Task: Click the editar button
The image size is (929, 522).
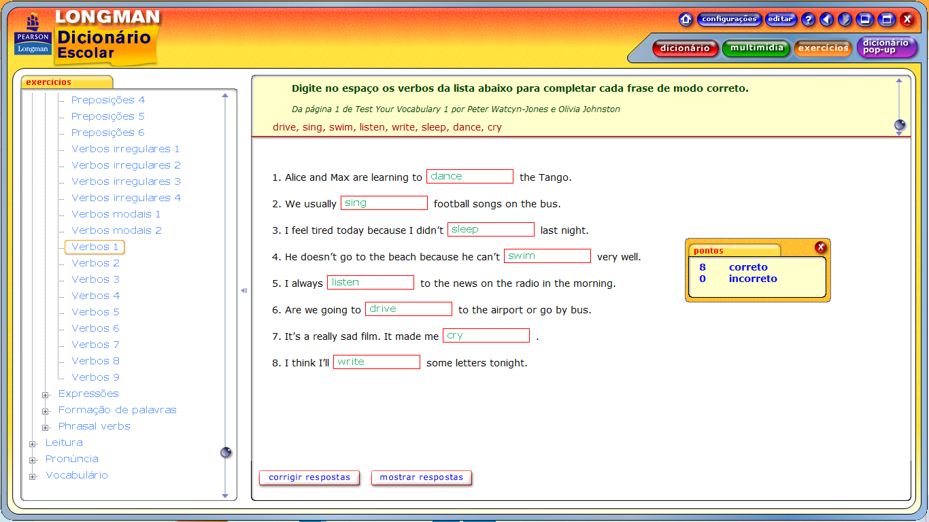Action: 781,19
